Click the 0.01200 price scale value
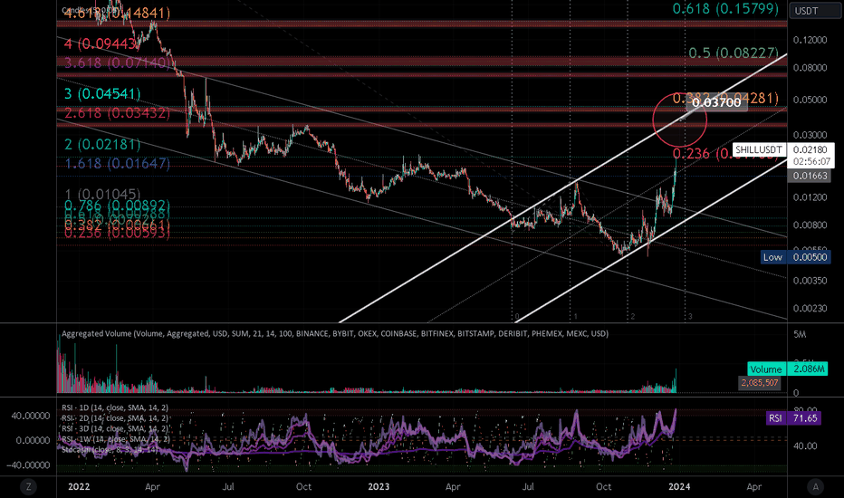Viewport: 844px width, 498px height. (810, 197)
